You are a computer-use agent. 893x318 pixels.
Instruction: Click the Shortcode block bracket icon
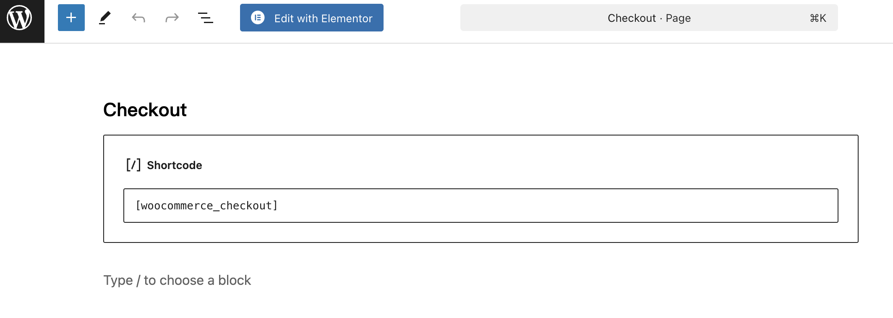(x=133, y=165)
